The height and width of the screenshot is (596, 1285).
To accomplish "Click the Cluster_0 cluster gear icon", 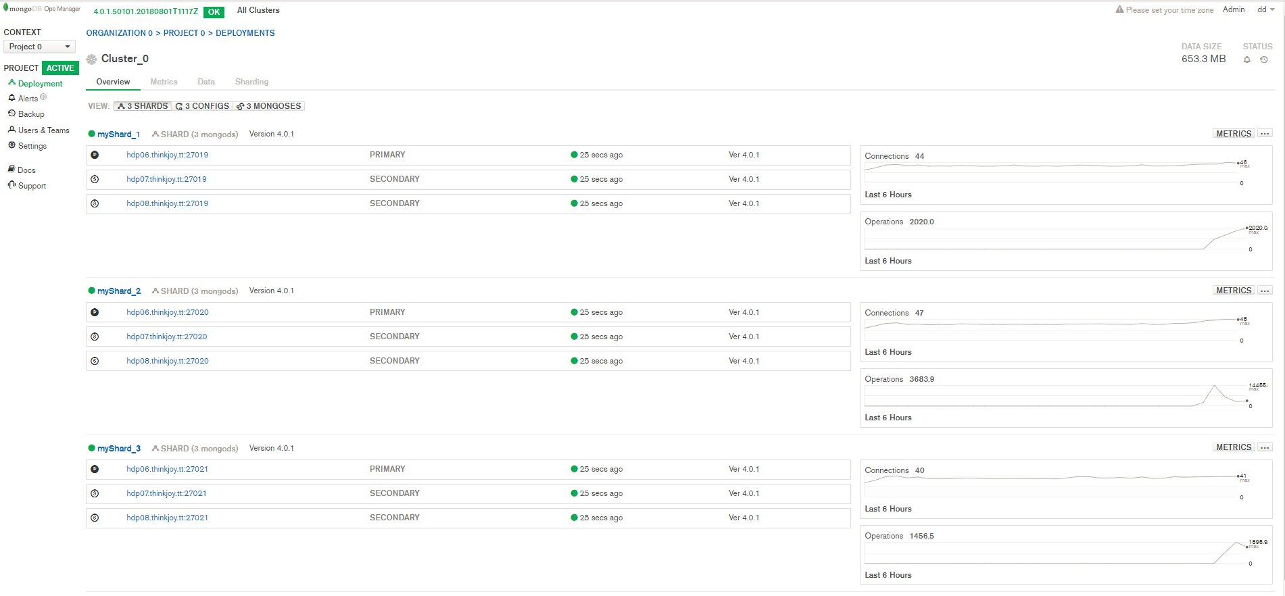I will [x=92, y=59].
